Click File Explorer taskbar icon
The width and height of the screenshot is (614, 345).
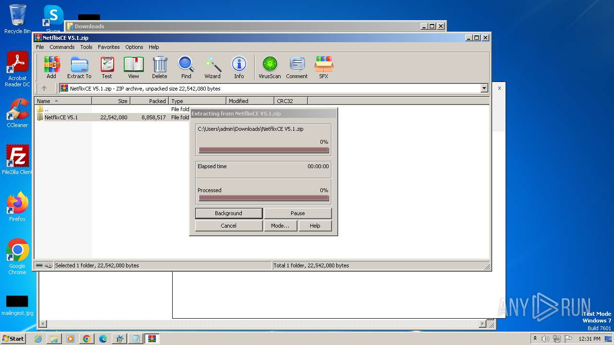pos(54,339)
